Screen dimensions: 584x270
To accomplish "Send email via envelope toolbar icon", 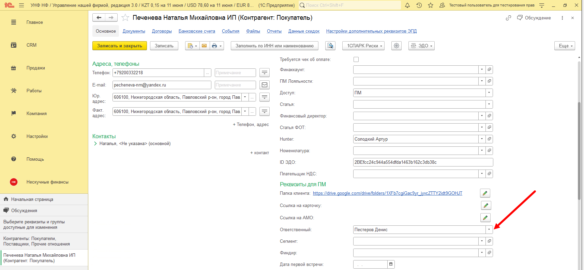I will pyautogui.click(x=204, y=46).
